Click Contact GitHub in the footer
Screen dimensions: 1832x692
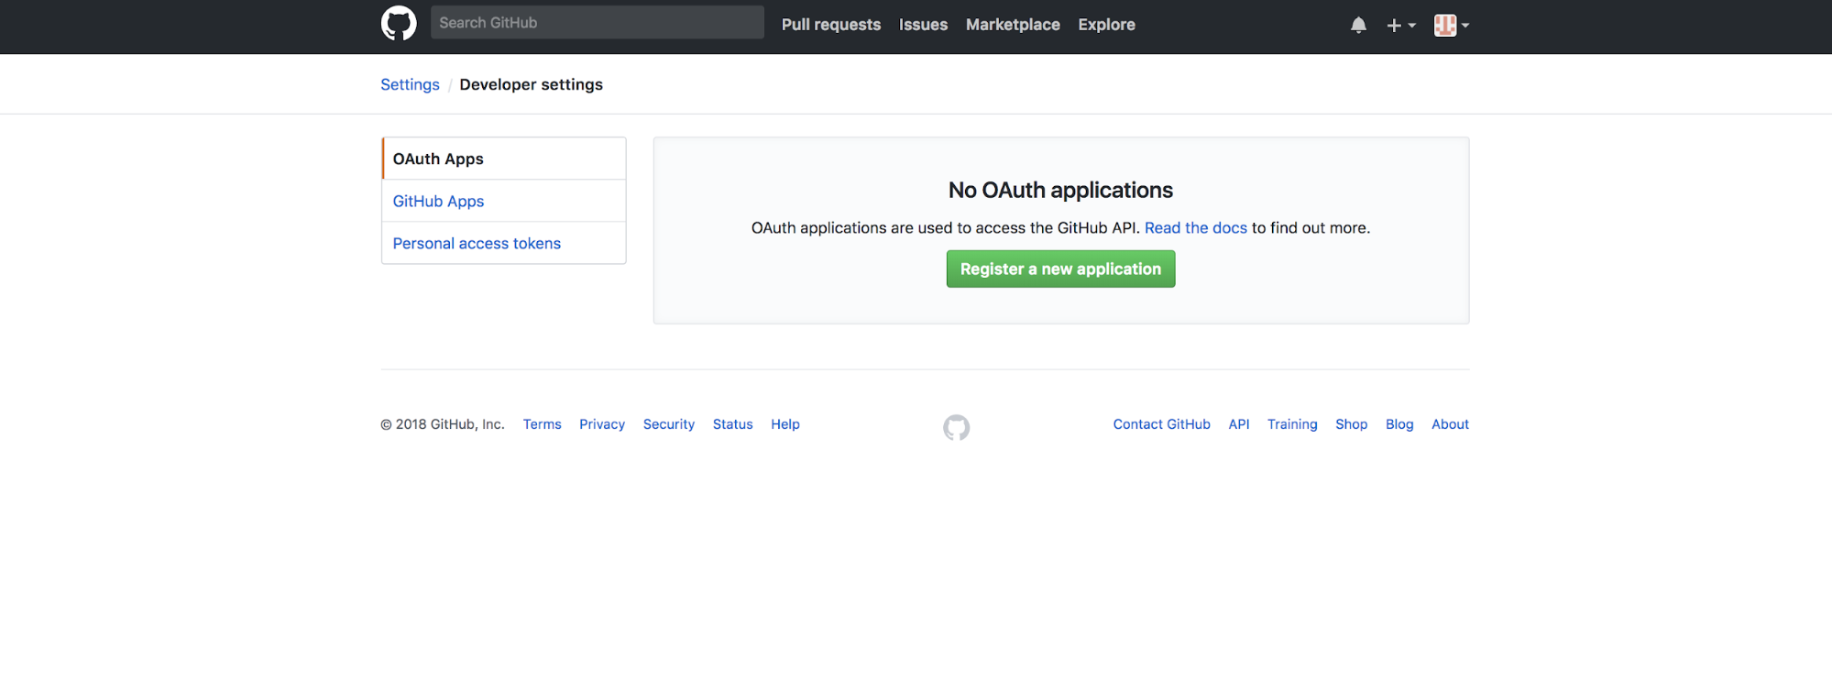1161,424
